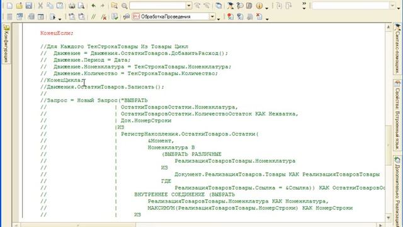
Task: Click the procedures list binoculars icon
Action: tap(127, 17)
